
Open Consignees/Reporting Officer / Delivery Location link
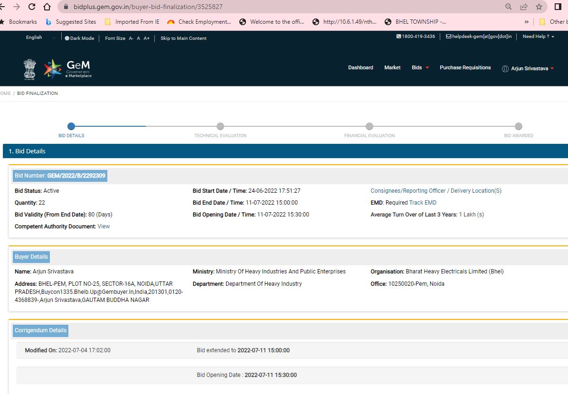click(435, 191)
